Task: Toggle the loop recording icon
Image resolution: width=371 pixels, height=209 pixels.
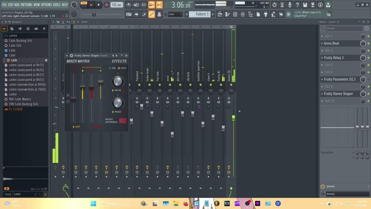Action: pyautogui.click(x=159, y=5)
